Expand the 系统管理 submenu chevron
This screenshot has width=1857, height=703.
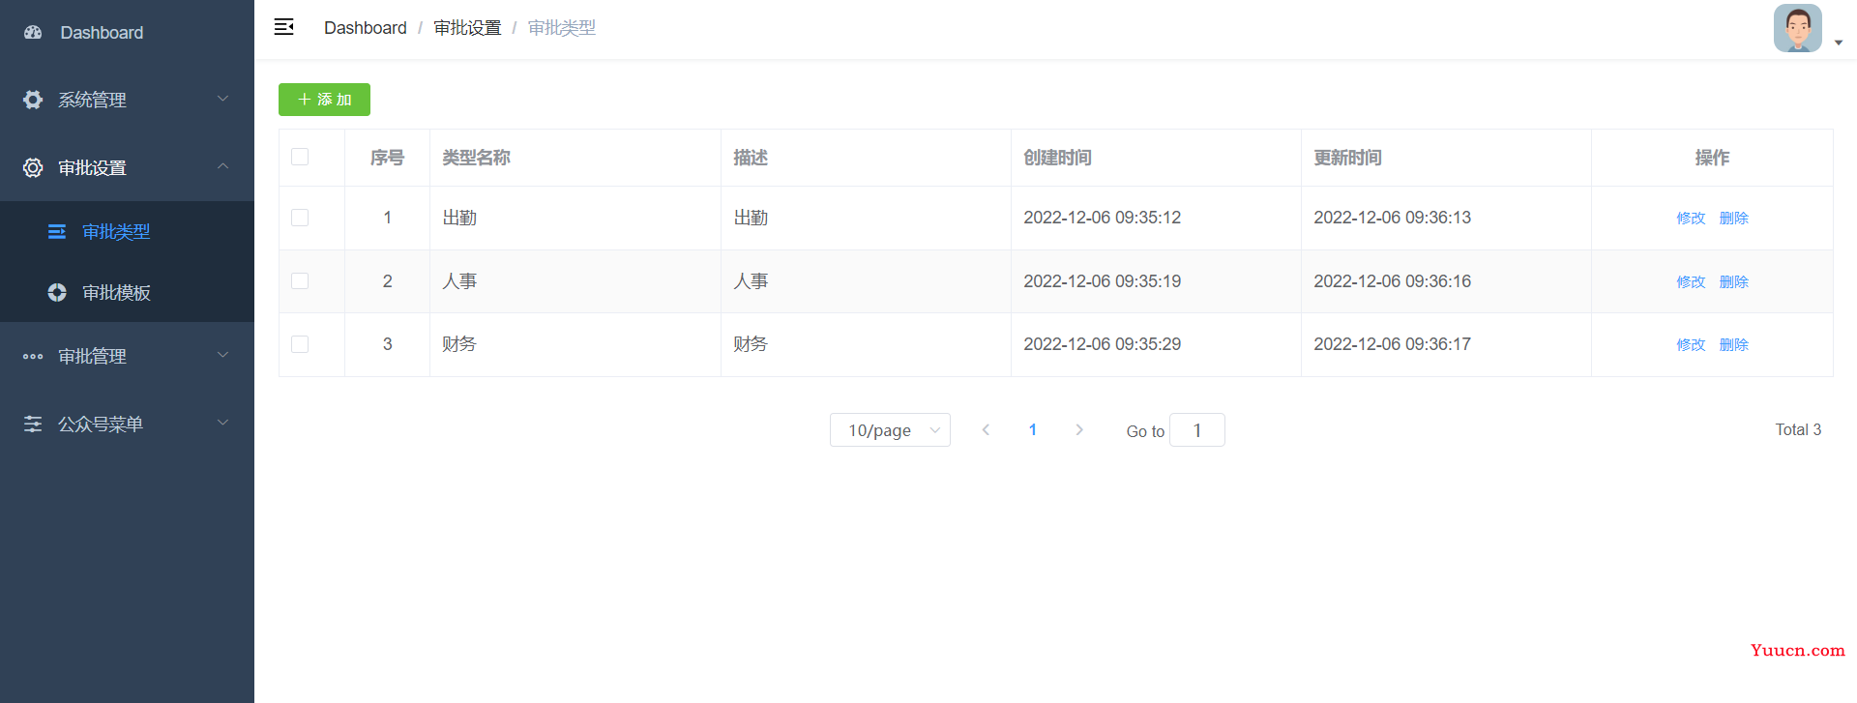click(223, 99)
